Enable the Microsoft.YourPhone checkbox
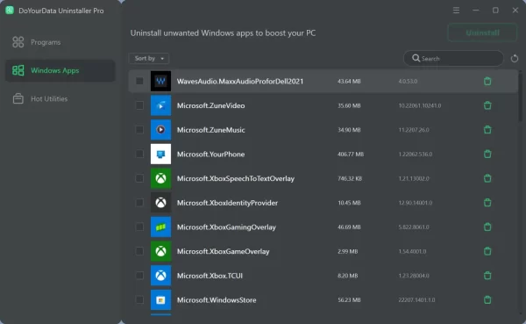The width and height of the screenshot is (526, 324). [x=139, y=154]
